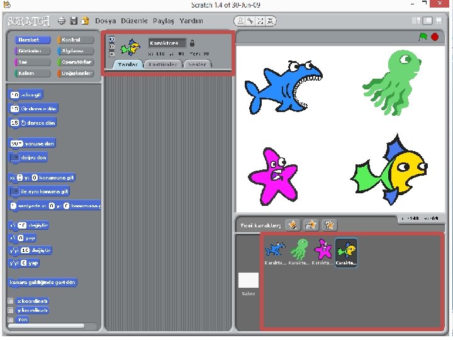Click the green flag to start scripts
The width and height of the screenshot is (453, 340).
[423, 37]
